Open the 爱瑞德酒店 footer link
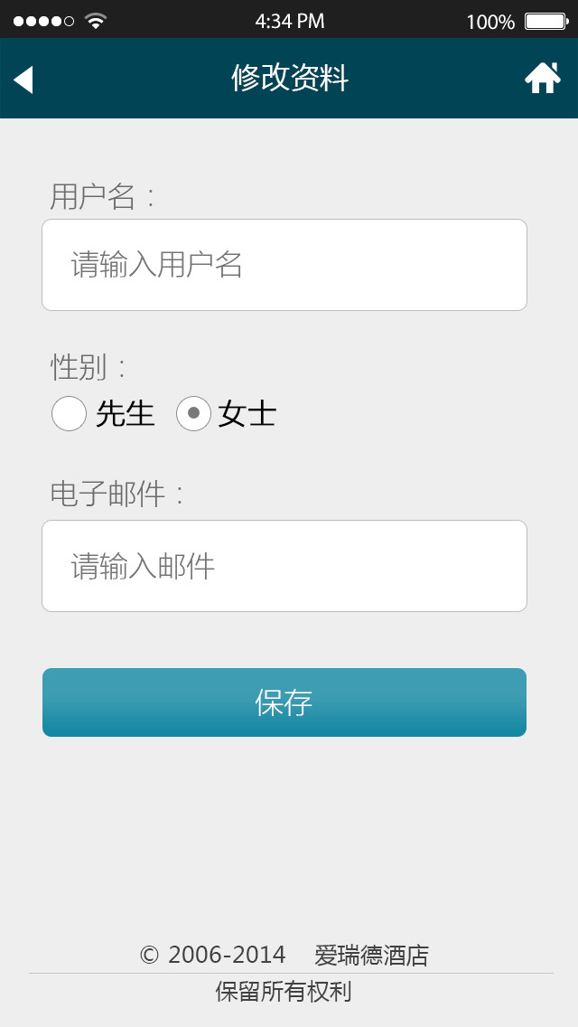This screenshot has width=578, height=1027. pyautogui.click(x=371, y=955)
